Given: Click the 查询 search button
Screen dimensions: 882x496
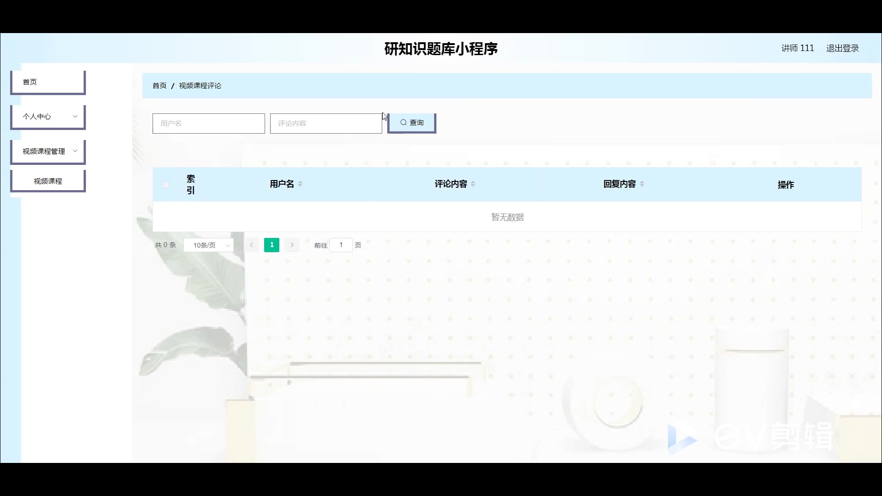Looking at the screenshot, I should click(412, 123).
